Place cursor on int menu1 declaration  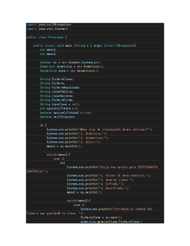click(x=48, y=50)
